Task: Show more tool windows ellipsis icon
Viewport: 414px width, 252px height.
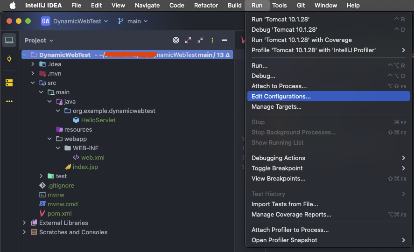Action: 9,101
